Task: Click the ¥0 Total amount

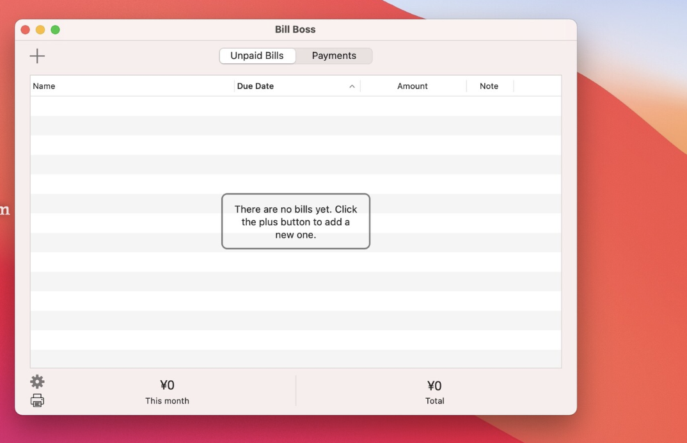Action: click(435, 385)
